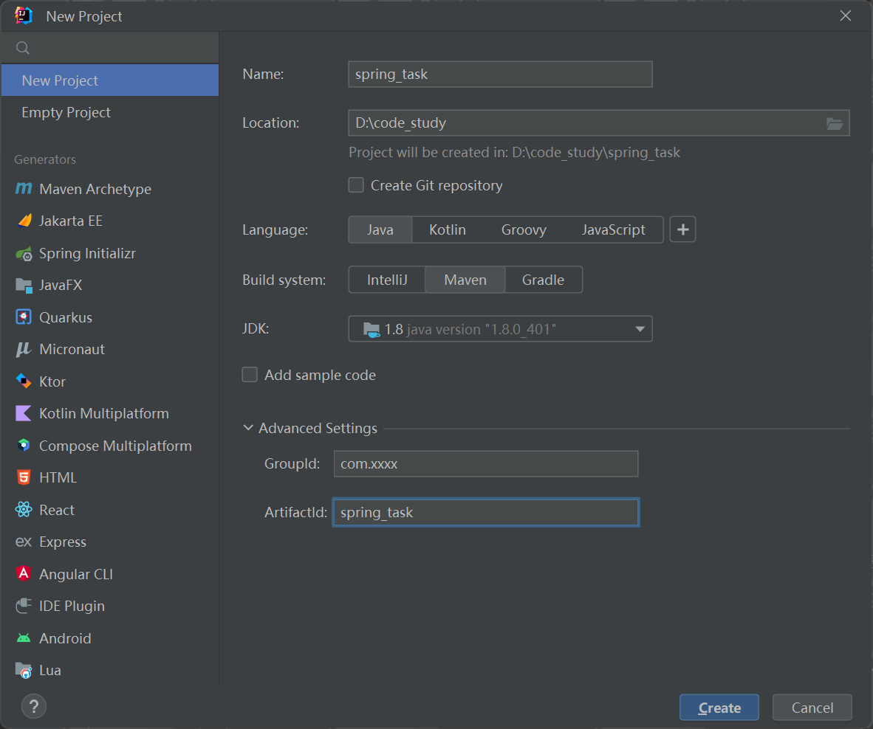
Task: Add another language with plus button
Action: point(682,229)
